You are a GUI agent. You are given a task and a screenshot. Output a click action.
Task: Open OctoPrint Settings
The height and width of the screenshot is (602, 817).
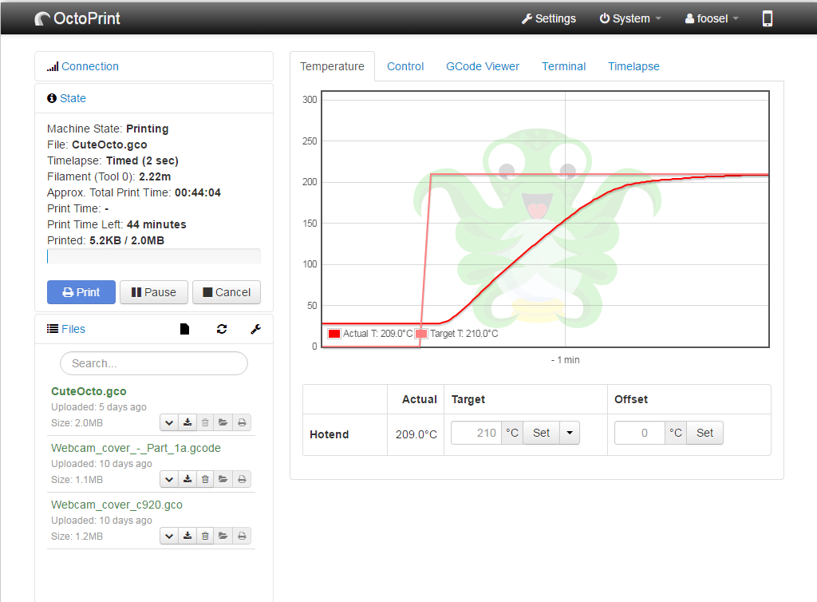548,18
